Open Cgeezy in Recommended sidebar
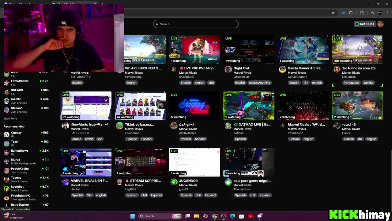392x221 pixels. (x=26, y=134)
